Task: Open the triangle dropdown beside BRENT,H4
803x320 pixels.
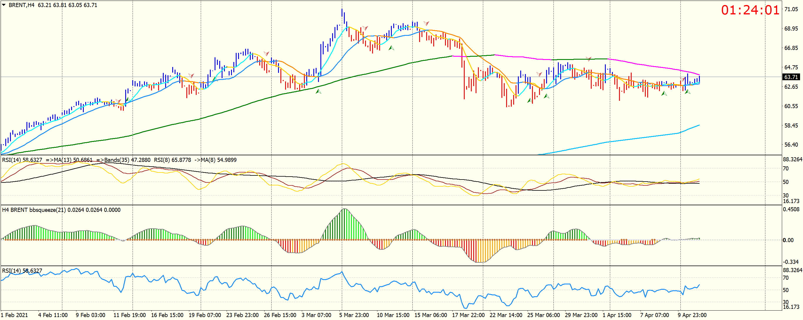Action: [4, 5]
